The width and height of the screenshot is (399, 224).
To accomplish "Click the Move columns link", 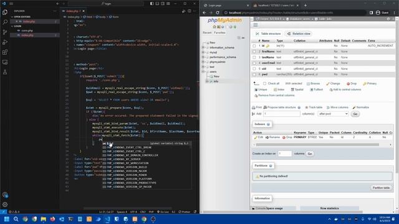I will (x=337, y=108).
